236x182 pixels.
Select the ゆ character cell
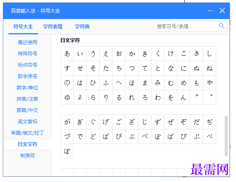coord(67,97)
